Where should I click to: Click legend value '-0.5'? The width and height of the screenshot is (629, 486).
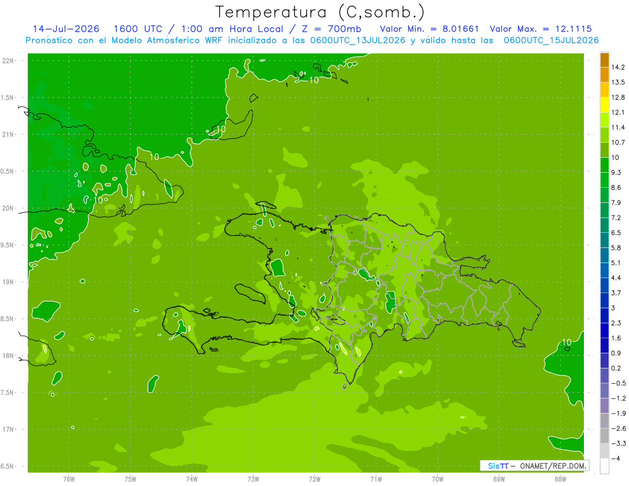619,383
